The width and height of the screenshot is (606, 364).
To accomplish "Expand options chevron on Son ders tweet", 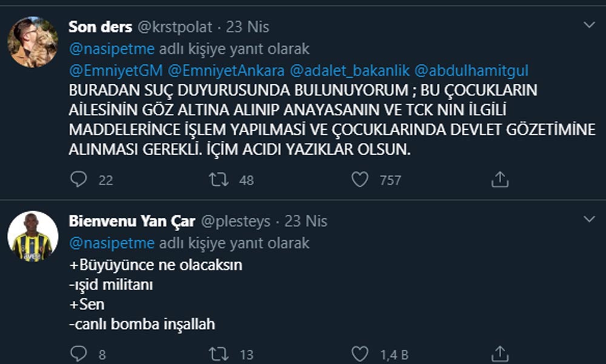I will (589, 25).
